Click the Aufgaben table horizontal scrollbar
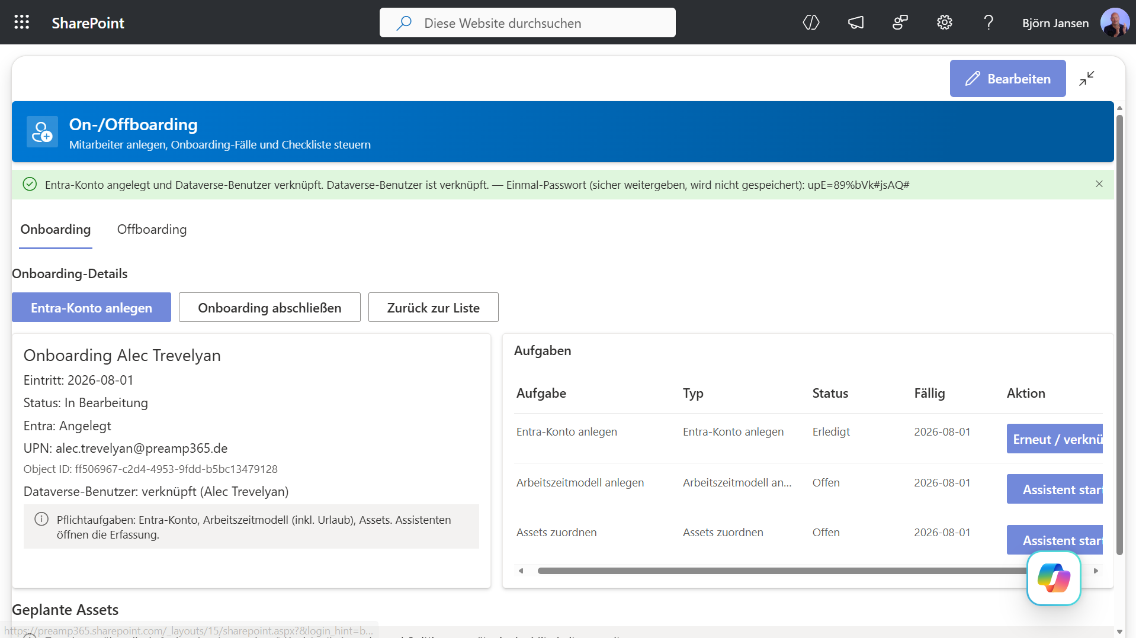Viewport: 1136px width, 638px height. pyautogui.click(x=782, y=571)
